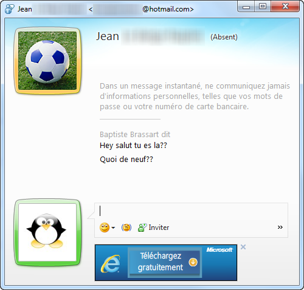Image resolution: width=304 pixels, height=290 pixels.
Task: Click the Internet Explorer logo in ad
Action: pyautogui.click(x=111, y=264)
